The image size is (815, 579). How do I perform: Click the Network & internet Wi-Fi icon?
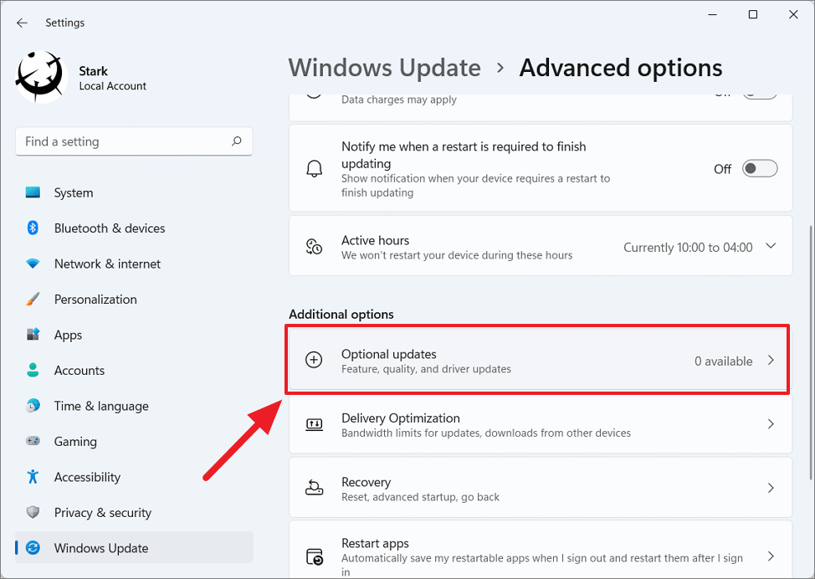[31, 264]
